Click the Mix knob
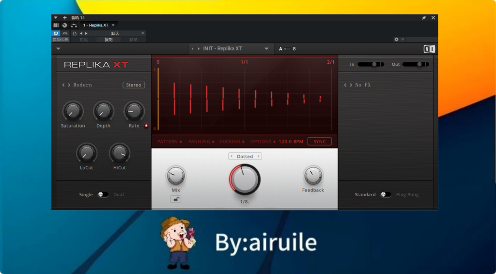The image size is (496, 274). point(176,175)
